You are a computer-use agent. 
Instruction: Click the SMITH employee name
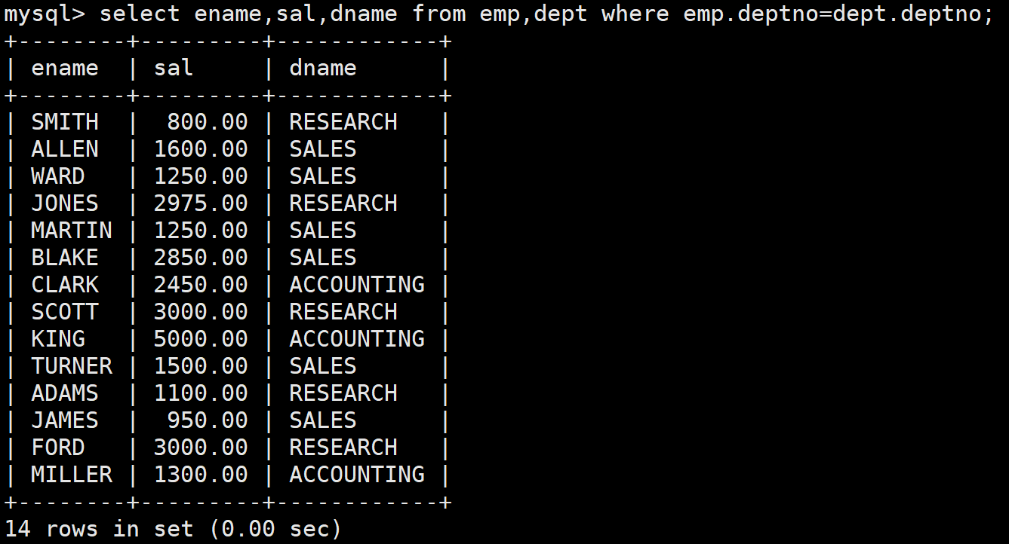(65, 122)
